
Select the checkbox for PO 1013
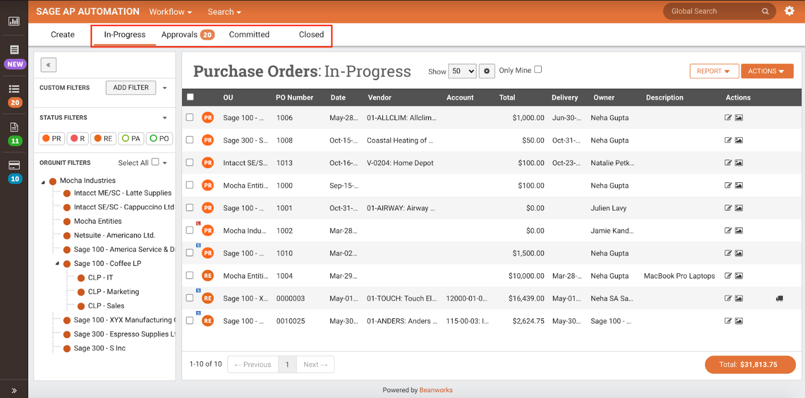point(190,162)
